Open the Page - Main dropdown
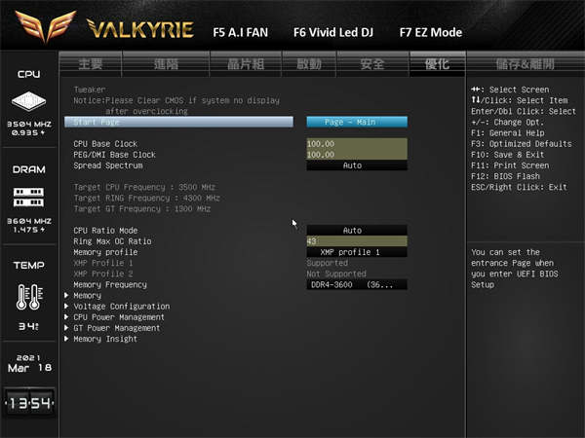Viewport: 585px width, 438px height. 357,122
